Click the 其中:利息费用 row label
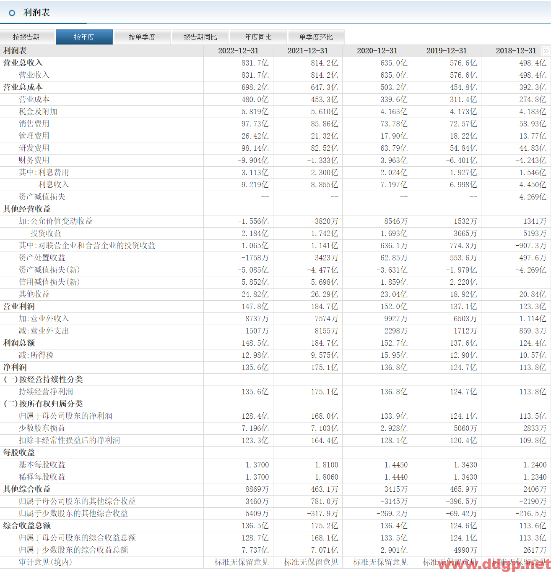Viewport: 551px width, 572px height. pyautogui.click(x=44, y=173)
